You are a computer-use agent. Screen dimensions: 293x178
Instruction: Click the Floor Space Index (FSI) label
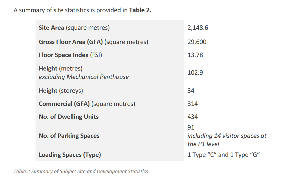pyautogui.click(x=70, y=55)
